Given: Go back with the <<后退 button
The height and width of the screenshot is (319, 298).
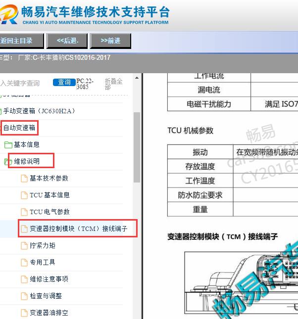Looking at the screenshot, I should 67,41.
